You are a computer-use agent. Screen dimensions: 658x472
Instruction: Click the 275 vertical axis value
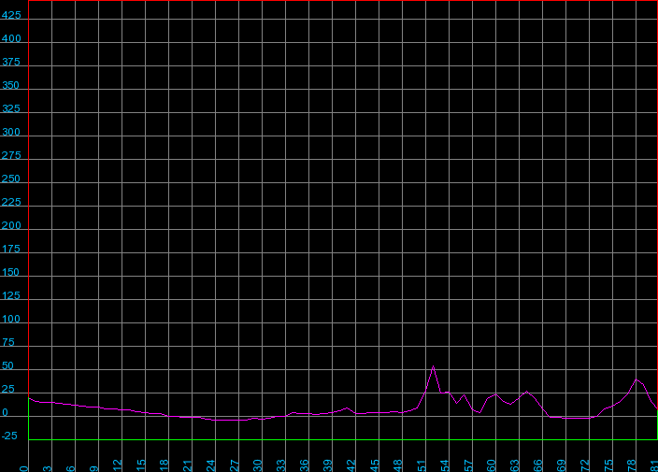click(x=11, y=156)
